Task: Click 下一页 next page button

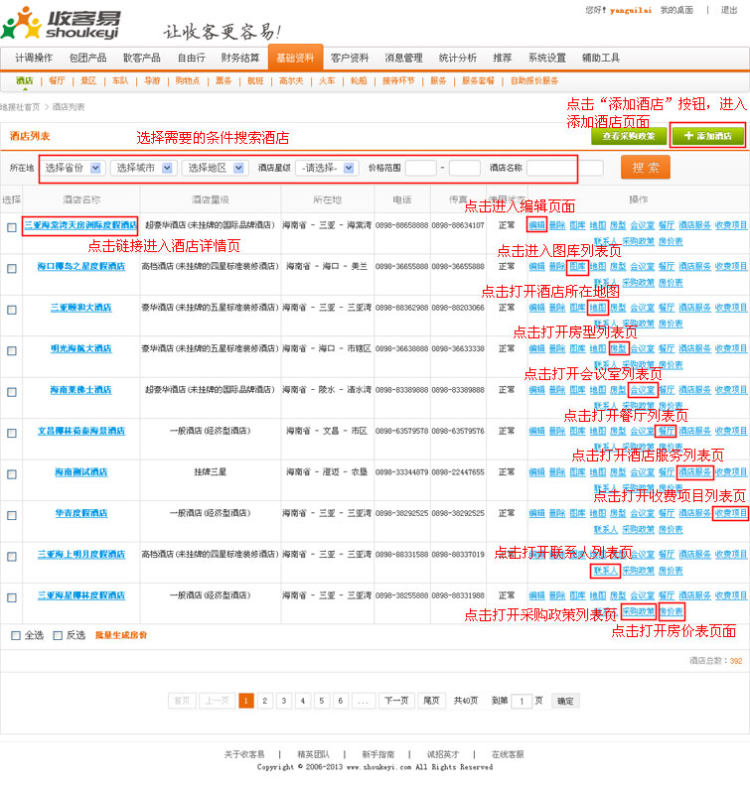Action: 396,700
